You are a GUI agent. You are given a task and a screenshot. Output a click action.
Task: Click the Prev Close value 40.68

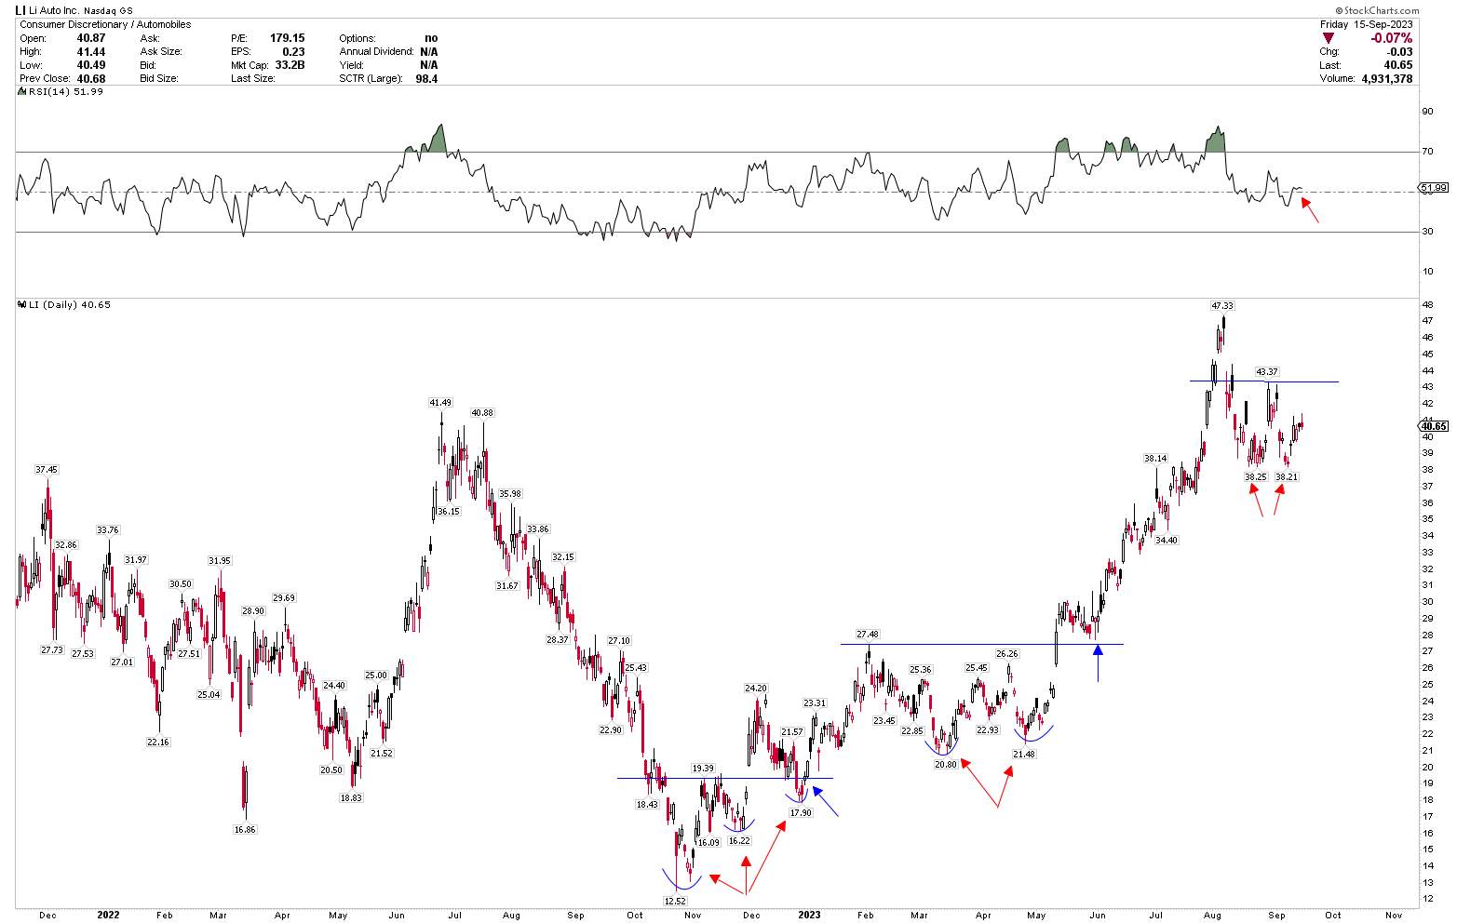[90, 79]
